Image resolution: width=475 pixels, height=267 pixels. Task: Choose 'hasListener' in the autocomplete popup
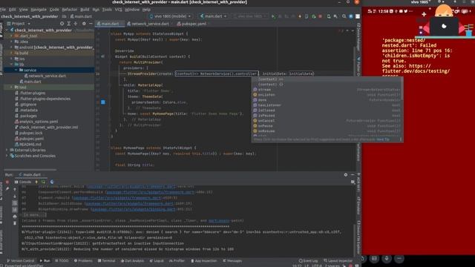327,105
